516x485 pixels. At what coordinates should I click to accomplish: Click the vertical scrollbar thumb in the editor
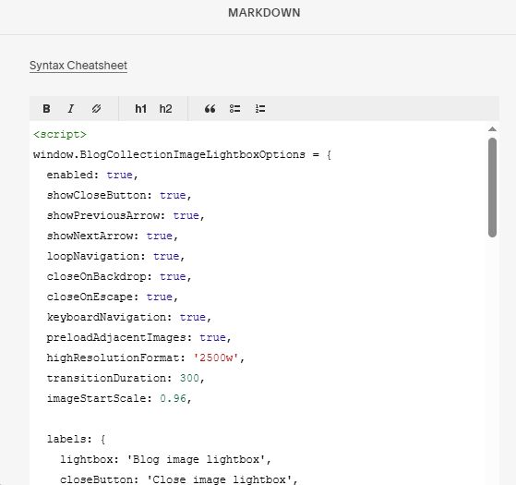pyautogui.click(x=492, y=188)
